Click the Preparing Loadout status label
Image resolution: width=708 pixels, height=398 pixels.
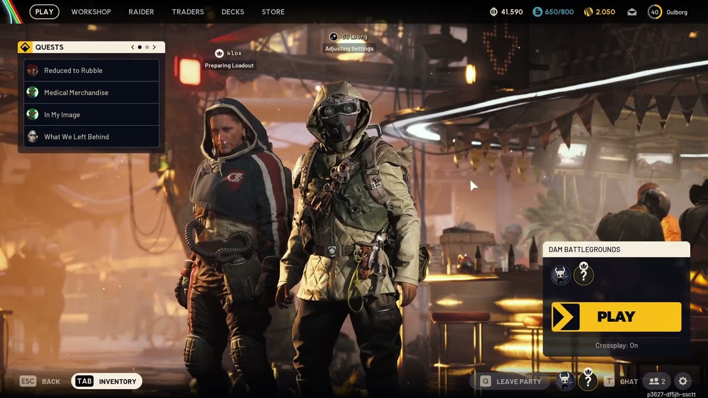click(230, 65)
